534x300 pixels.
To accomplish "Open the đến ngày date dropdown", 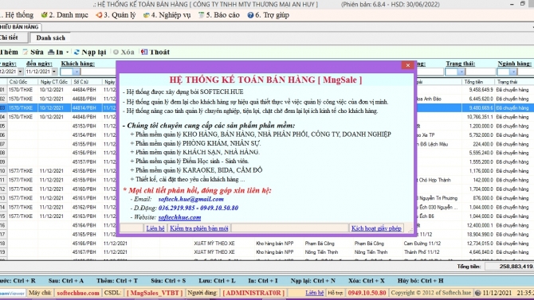I will pyautogui.click(x=54, y=72).
